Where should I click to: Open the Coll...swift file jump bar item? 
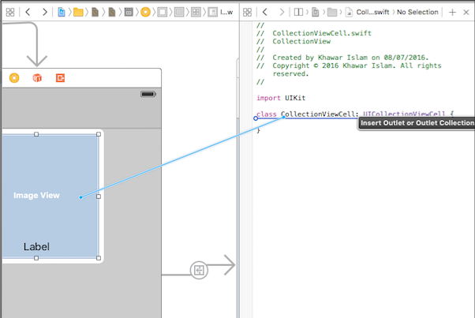371,13
